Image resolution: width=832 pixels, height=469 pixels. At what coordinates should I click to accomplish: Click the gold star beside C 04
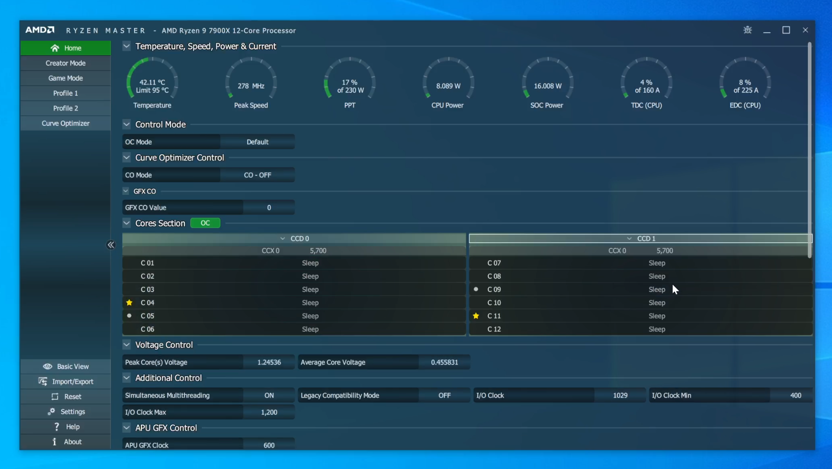130,302
